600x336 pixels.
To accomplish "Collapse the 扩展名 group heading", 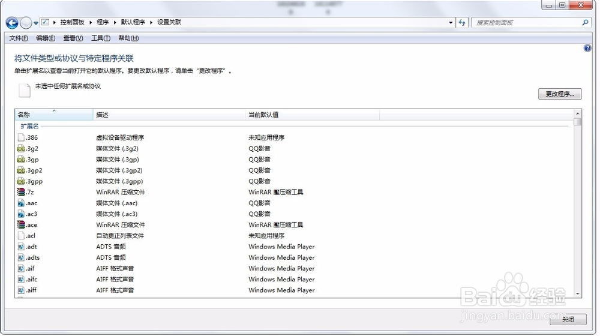I will [29, 126].
